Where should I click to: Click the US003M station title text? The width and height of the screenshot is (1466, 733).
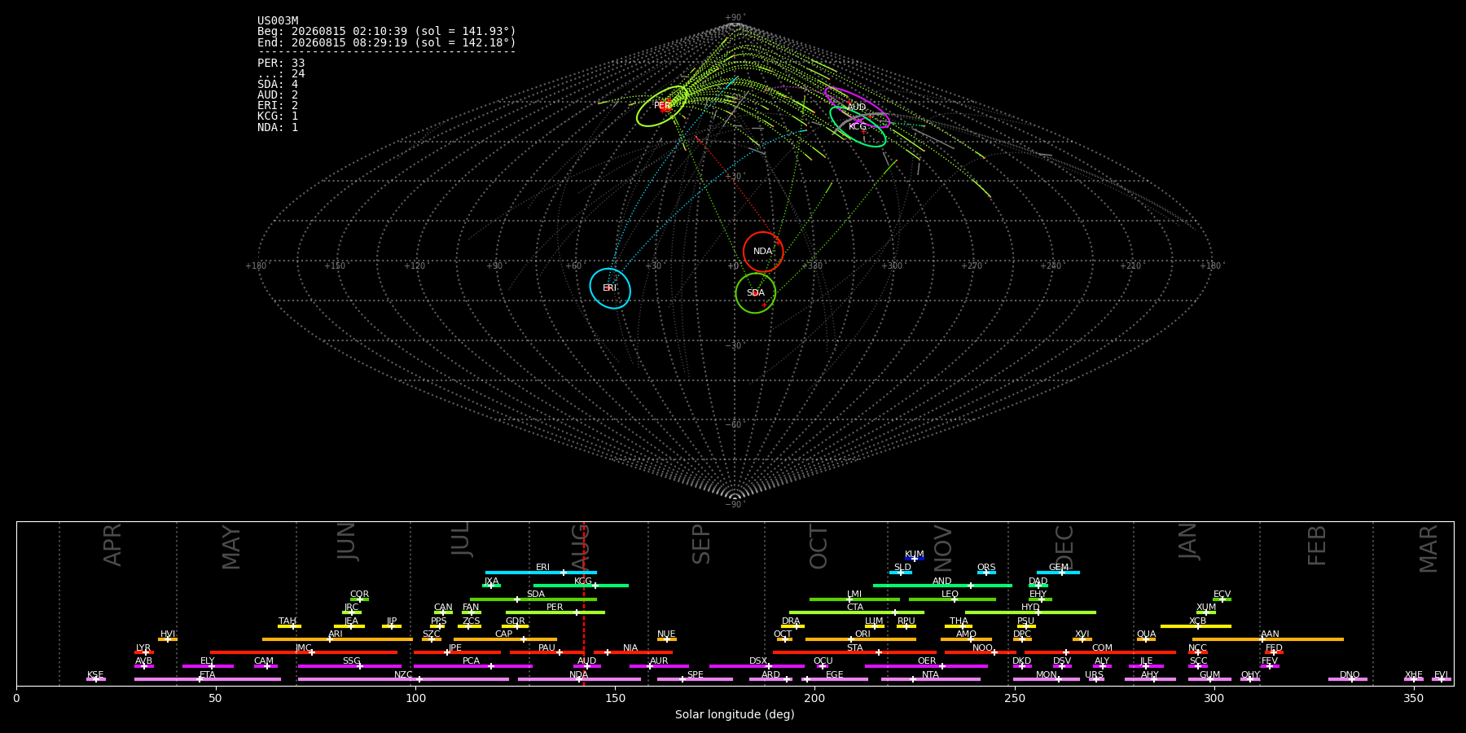tap(278, 20)
